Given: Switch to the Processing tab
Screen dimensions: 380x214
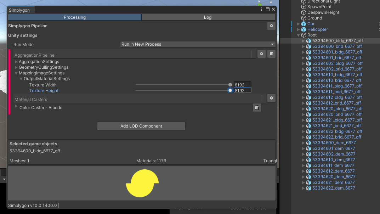Looking at the screenshot, I should point(75,17).
